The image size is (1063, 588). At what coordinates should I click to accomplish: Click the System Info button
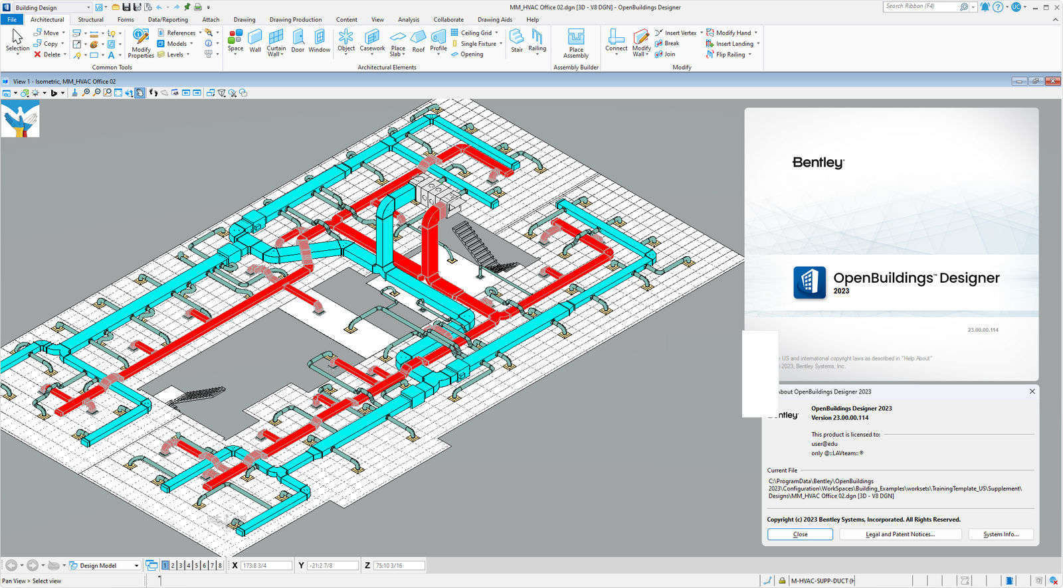click(x=1001, y=534)
